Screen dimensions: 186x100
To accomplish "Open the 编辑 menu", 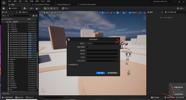I will (15, 1).
